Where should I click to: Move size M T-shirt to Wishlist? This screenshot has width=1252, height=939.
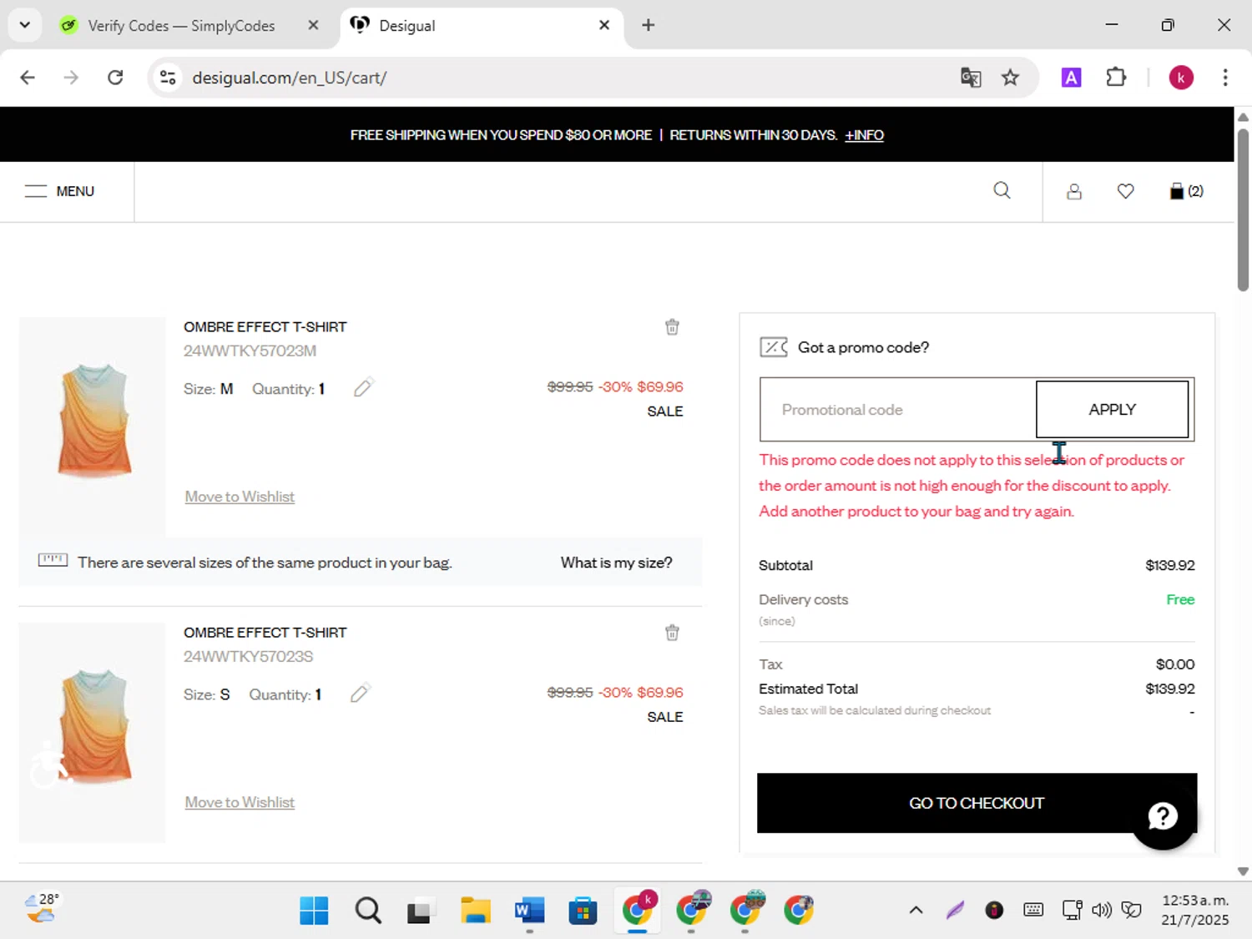point(240,497)
